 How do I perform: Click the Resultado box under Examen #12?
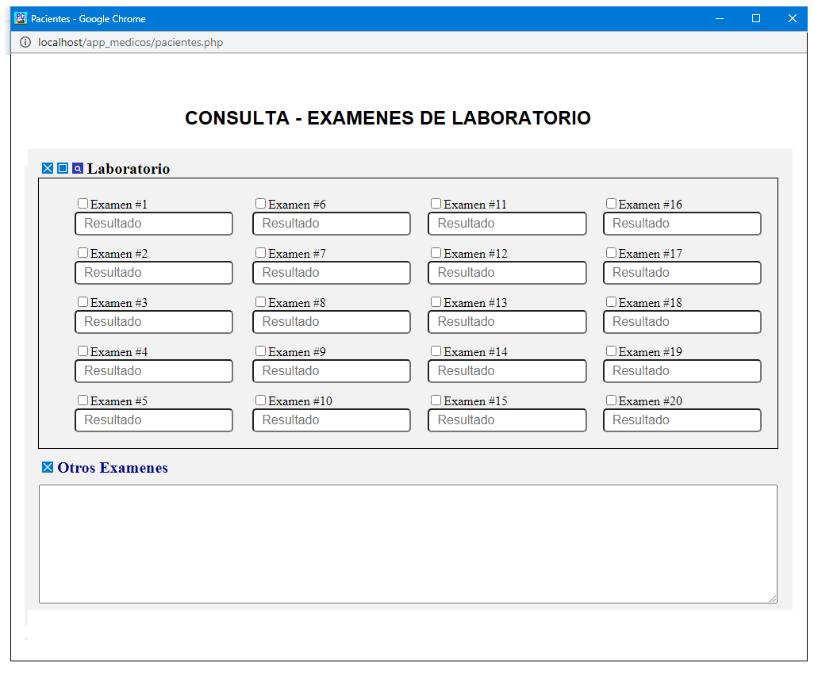pyautogui.click(x=507, y=273)
